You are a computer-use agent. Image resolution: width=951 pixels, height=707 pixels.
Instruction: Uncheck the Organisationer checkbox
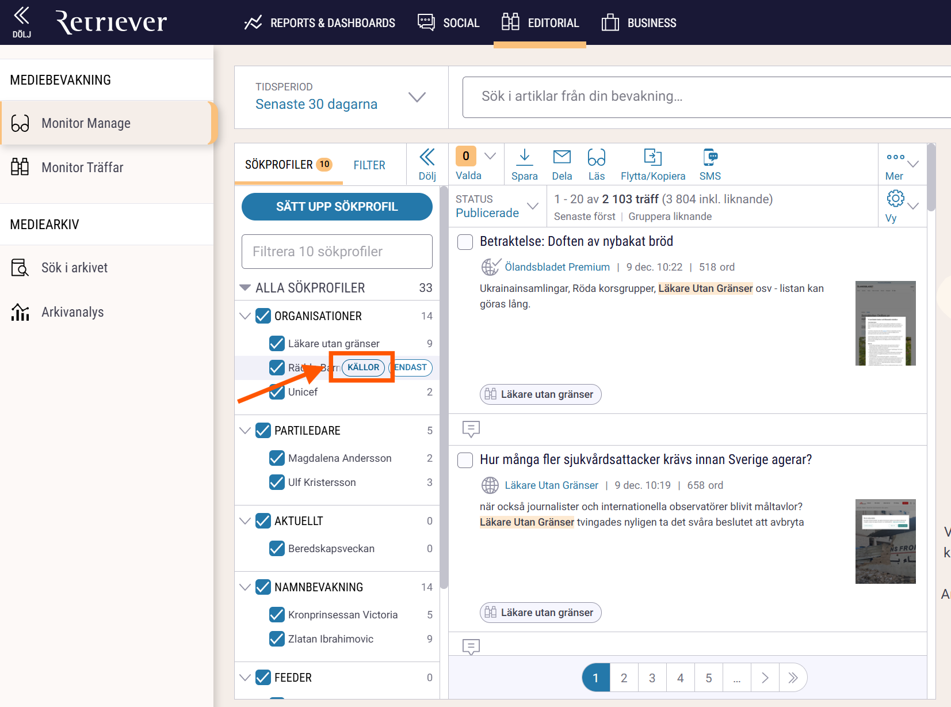(x=263, y=316)
